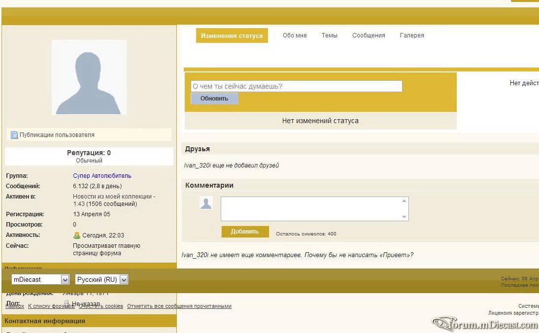The width and height of the screenshot is (539, 333).
Task: Click 'Отметить все сообщения прочитанными' link
Action: pos(179,306)
